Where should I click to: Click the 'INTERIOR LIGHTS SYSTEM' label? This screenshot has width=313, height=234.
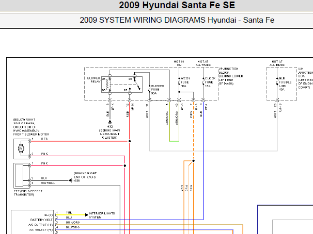(102, 215)
